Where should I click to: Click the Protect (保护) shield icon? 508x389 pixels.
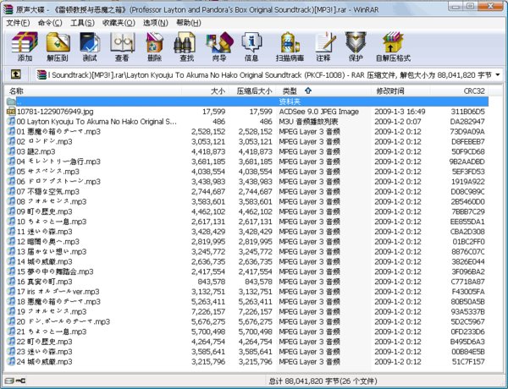click(356, 42)
